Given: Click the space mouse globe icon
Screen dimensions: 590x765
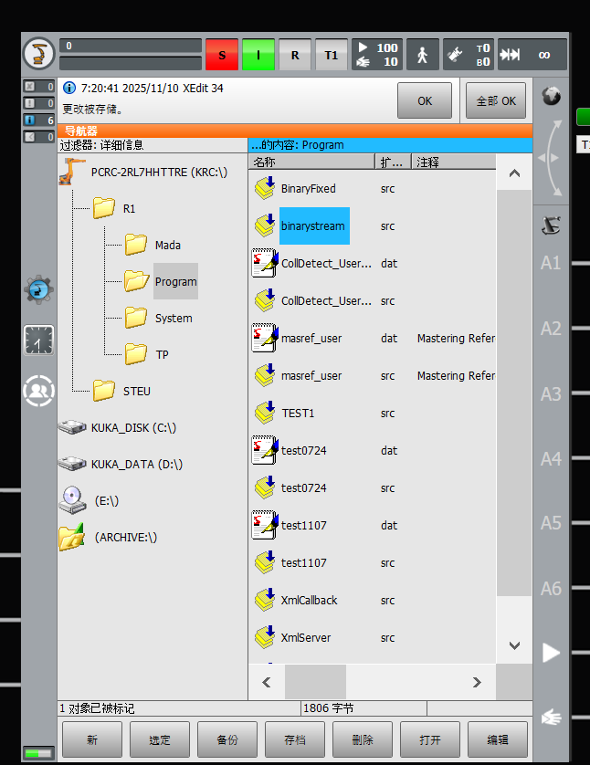Looking at the screenshot, I should [x=551, y=96].
